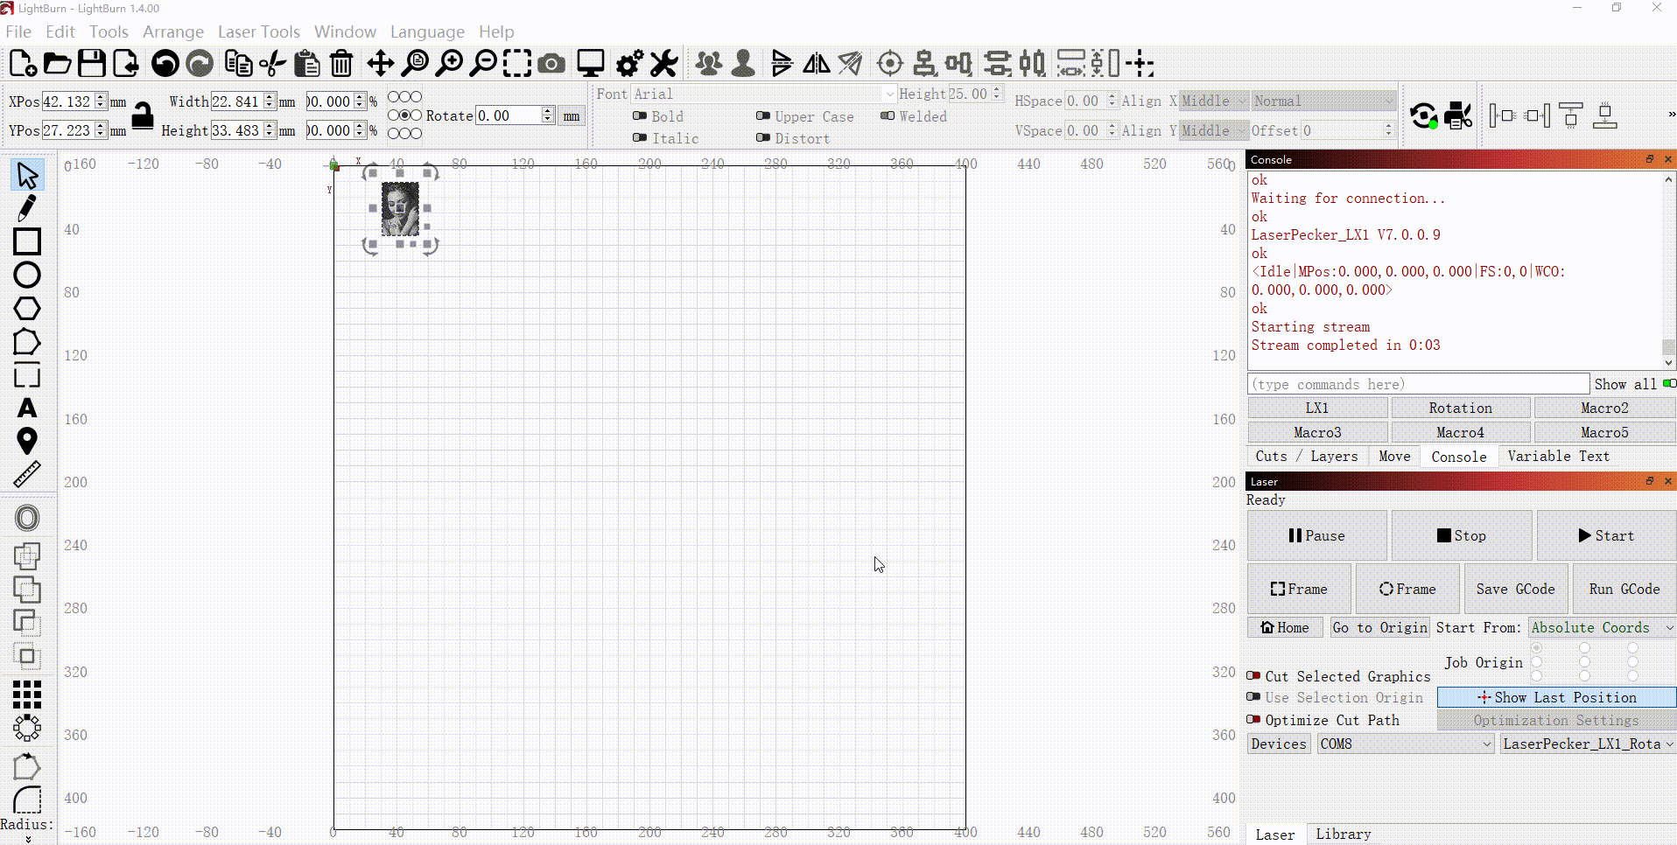The image size is (1677, 845).
Task: Click the XPos value field
Action: coord(67,101)
